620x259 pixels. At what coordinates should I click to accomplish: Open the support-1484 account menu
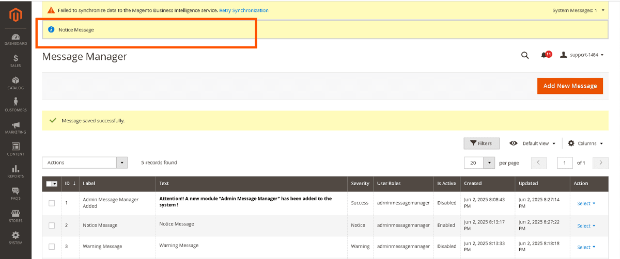point(582,55)
